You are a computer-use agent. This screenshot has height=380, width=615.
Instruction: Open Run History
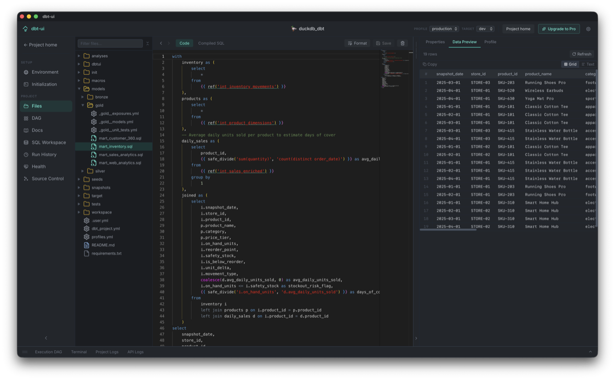click(x=46, y=155)
